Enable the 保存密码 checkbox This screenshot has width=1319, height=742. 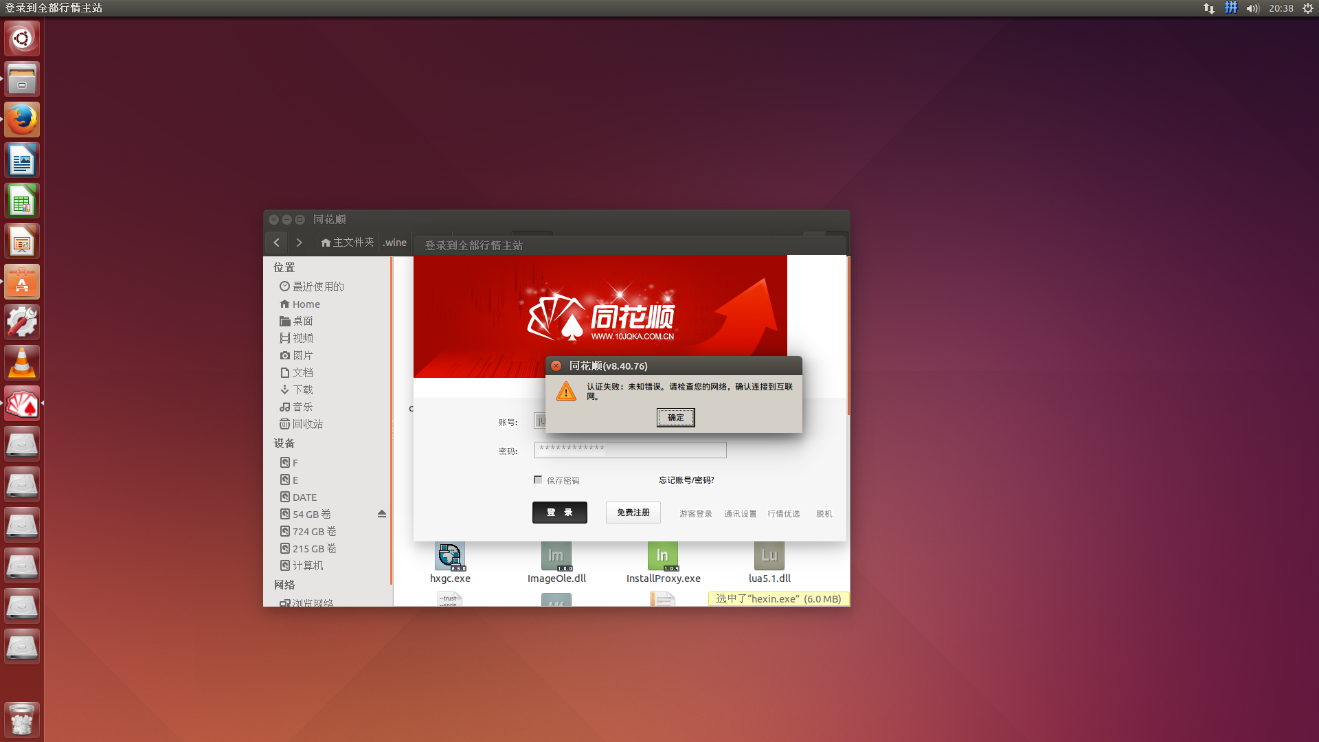click(x=538, y=480)
